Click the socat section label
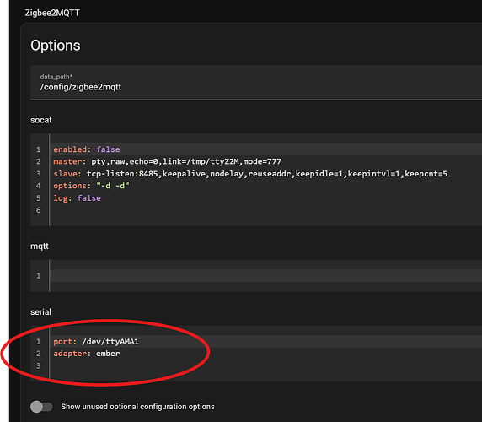482x422 pixels. point(41,120)
